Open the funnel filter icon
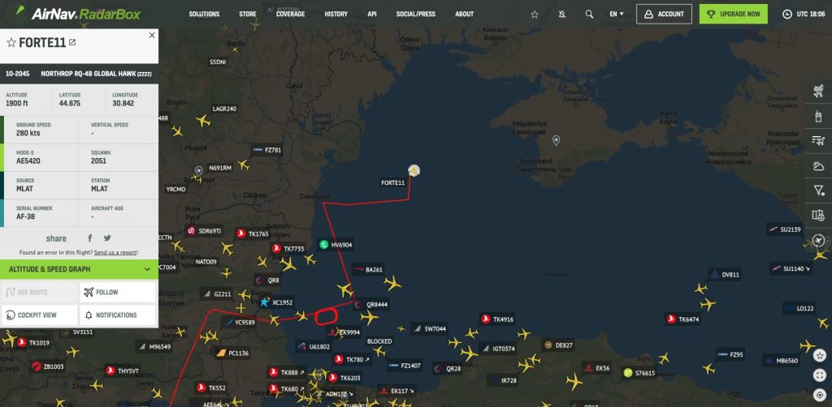The image size is (832, 407). click(x=818, y=191)
